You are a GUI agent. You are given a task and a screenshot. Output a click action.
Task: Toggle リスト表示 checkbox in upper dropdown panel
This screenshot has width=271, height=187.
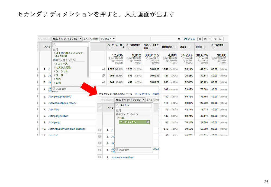[54, 88]
